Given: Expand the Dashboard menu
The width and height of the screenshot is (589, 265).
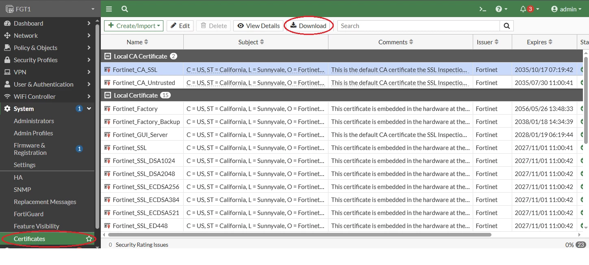Looking at the screenshot, I should coord(47,23).
